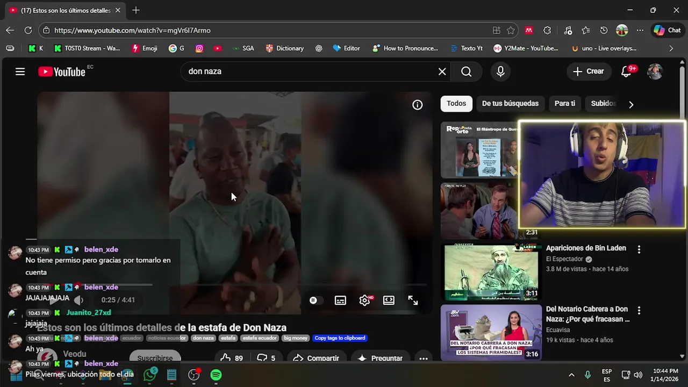This screenshot has width=688, height=387.
Task: Open options for Del Notario Cabrera video
Action: (x=639, y=310)
